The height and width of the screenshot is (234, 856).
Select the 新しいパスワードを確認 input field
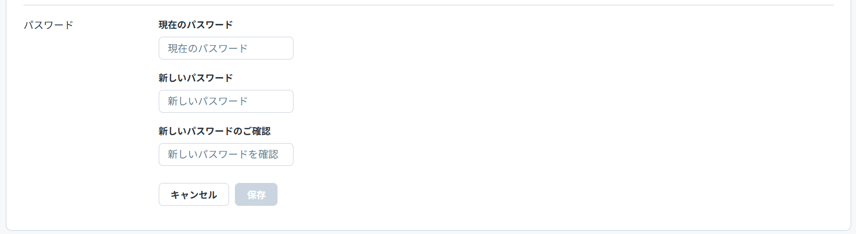[226, 154]
